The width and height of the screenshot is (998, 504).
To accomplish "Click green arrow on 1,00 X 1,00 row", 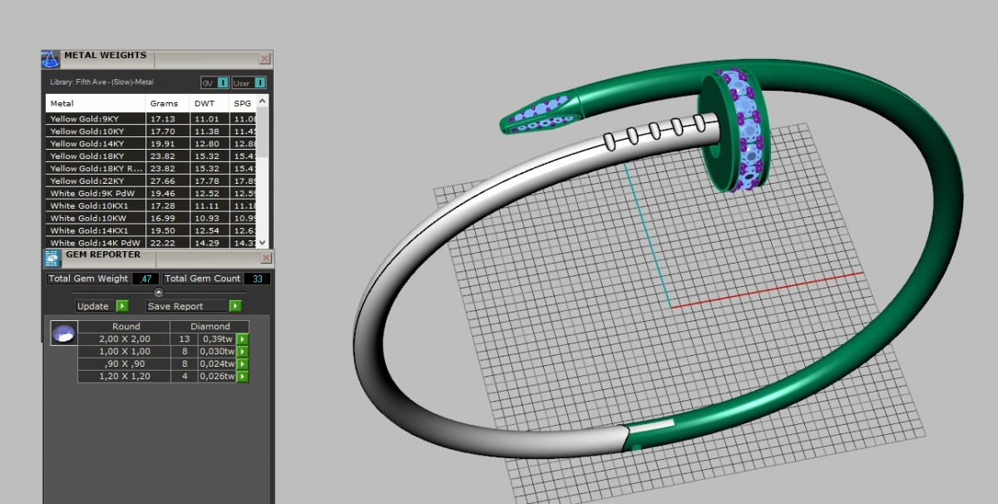I will (x=242, y=352).
